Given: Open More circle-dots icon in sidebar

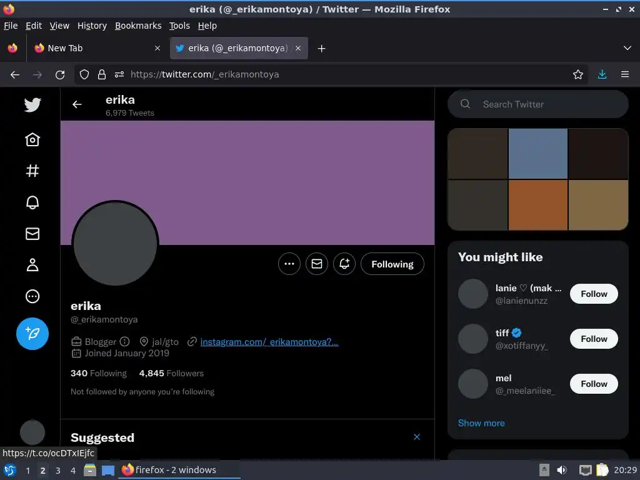Looking at the screenshot, I should pyautogui.click(x=32, y=296).
